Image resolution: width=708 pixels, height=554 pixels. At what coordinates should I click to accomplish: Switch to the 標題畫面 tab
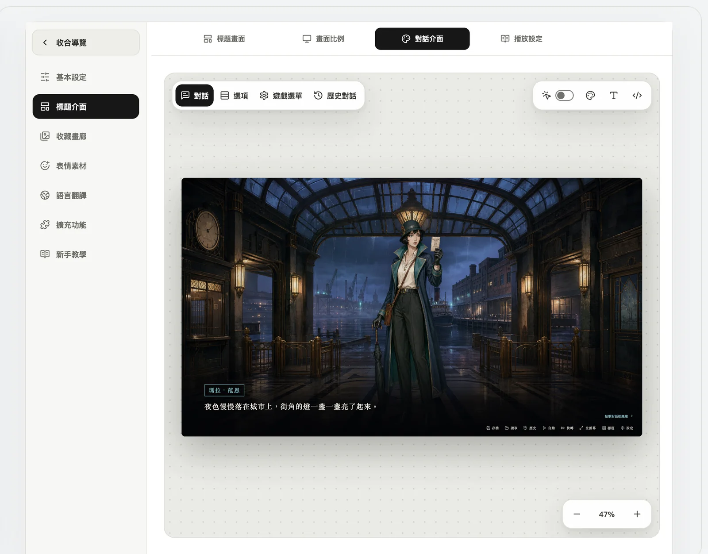coord(224,39)
